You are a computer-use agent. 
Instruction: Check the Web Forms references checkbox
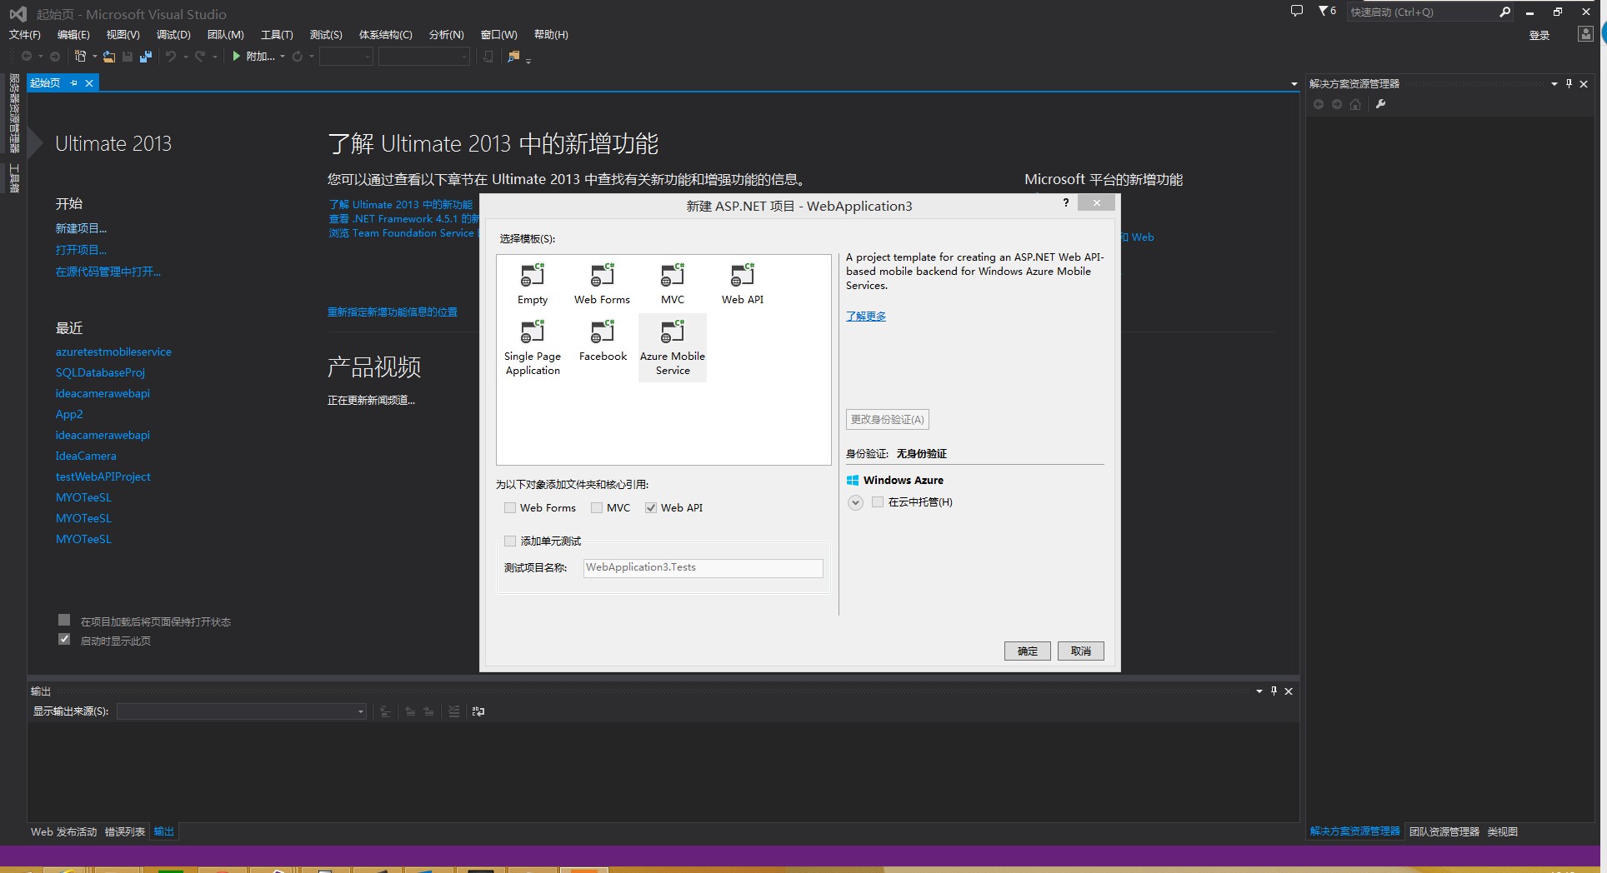(510, 508)
